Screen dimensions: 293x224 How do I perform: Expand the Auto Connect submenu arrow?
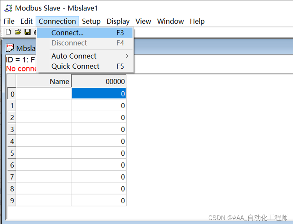127,56
